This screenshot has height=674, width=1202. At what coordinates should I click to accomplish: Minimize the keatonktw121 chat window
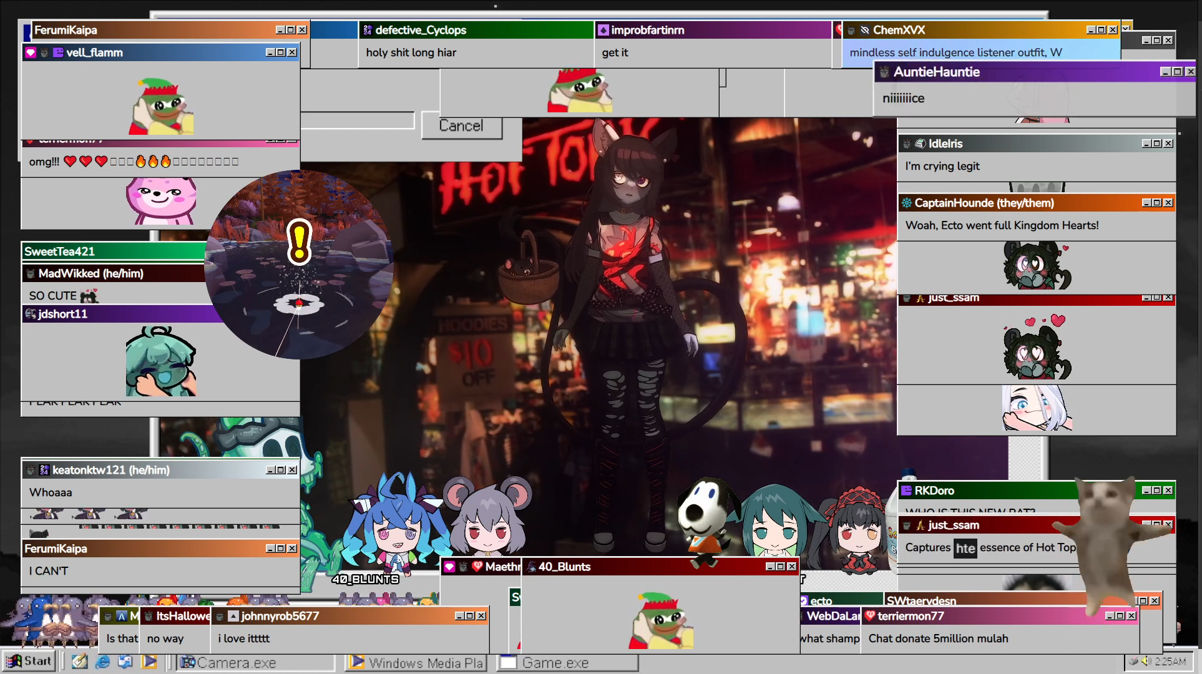[x=270, y=470]
